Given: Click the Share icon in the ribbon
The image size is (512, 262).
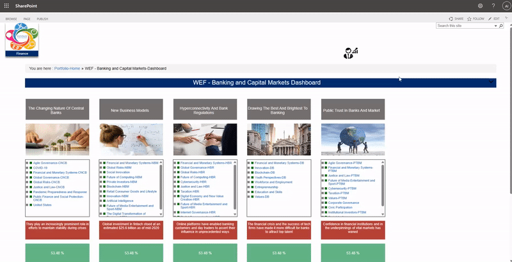Looking at the screenshot, I should tap(451, 19).
